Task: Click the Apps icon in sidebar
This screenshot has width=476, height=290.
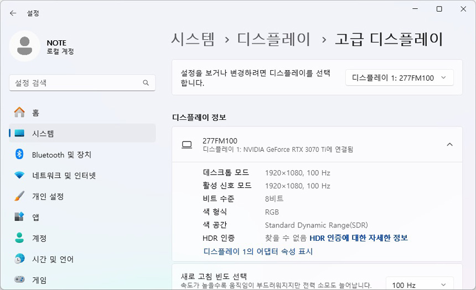Action: [19, 217]
